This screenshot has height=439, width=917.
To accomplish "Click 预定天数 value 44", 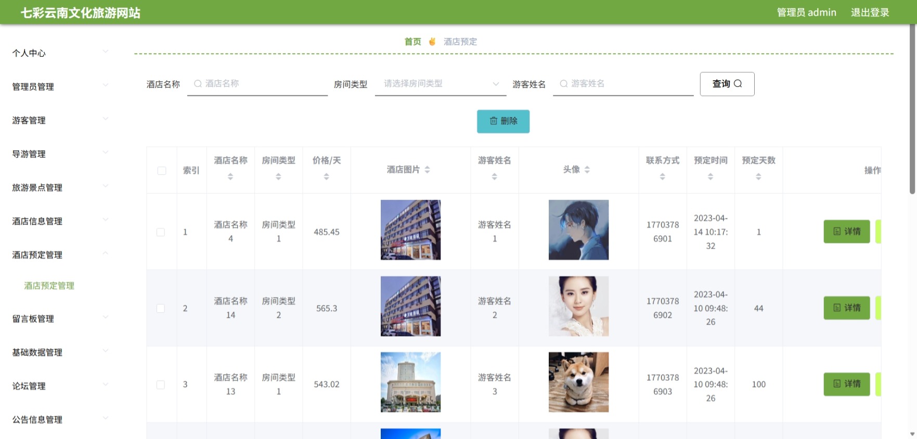I will pos(759,308).
